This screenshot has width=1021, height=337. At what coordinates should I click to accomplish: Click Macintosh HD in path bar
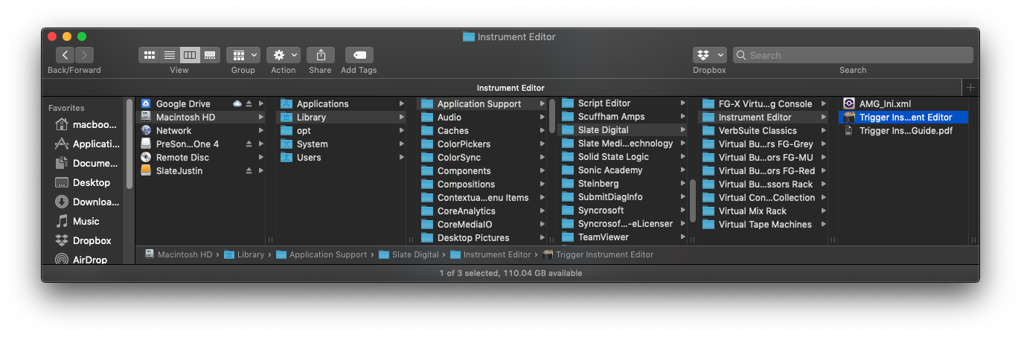(x=179, y=254)
